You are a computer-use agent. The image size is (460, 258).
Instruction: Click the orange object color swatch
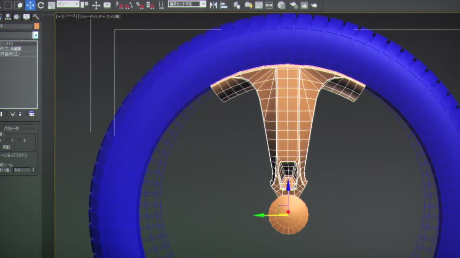[37, 26]
